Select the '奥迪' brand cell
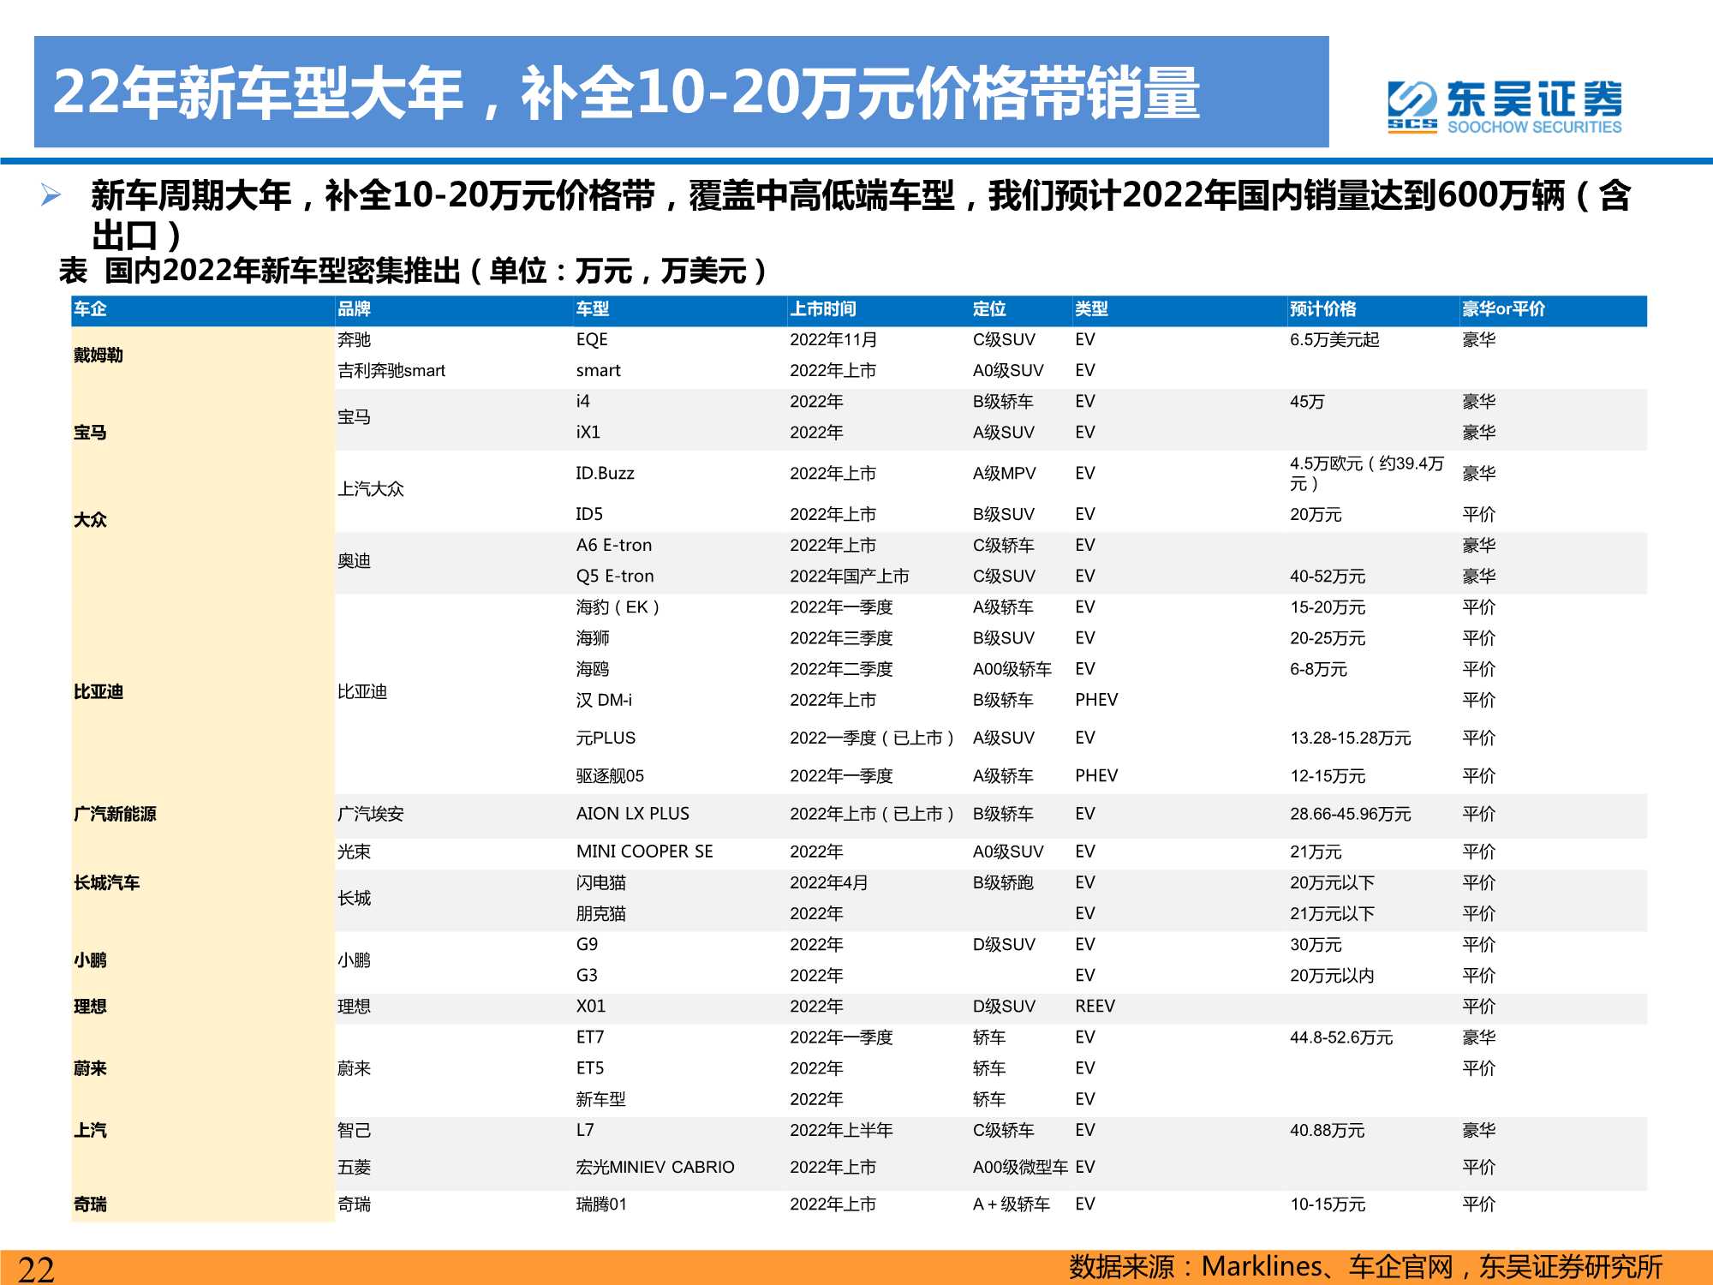The width and height of the screenshot is (1713, 1285). tap(354, 561)
